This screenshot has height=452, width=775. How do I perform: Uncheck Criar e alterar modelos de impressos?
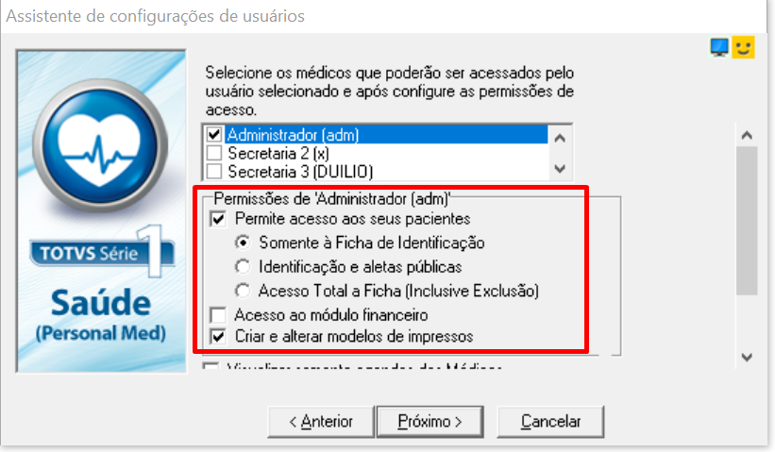218,337
